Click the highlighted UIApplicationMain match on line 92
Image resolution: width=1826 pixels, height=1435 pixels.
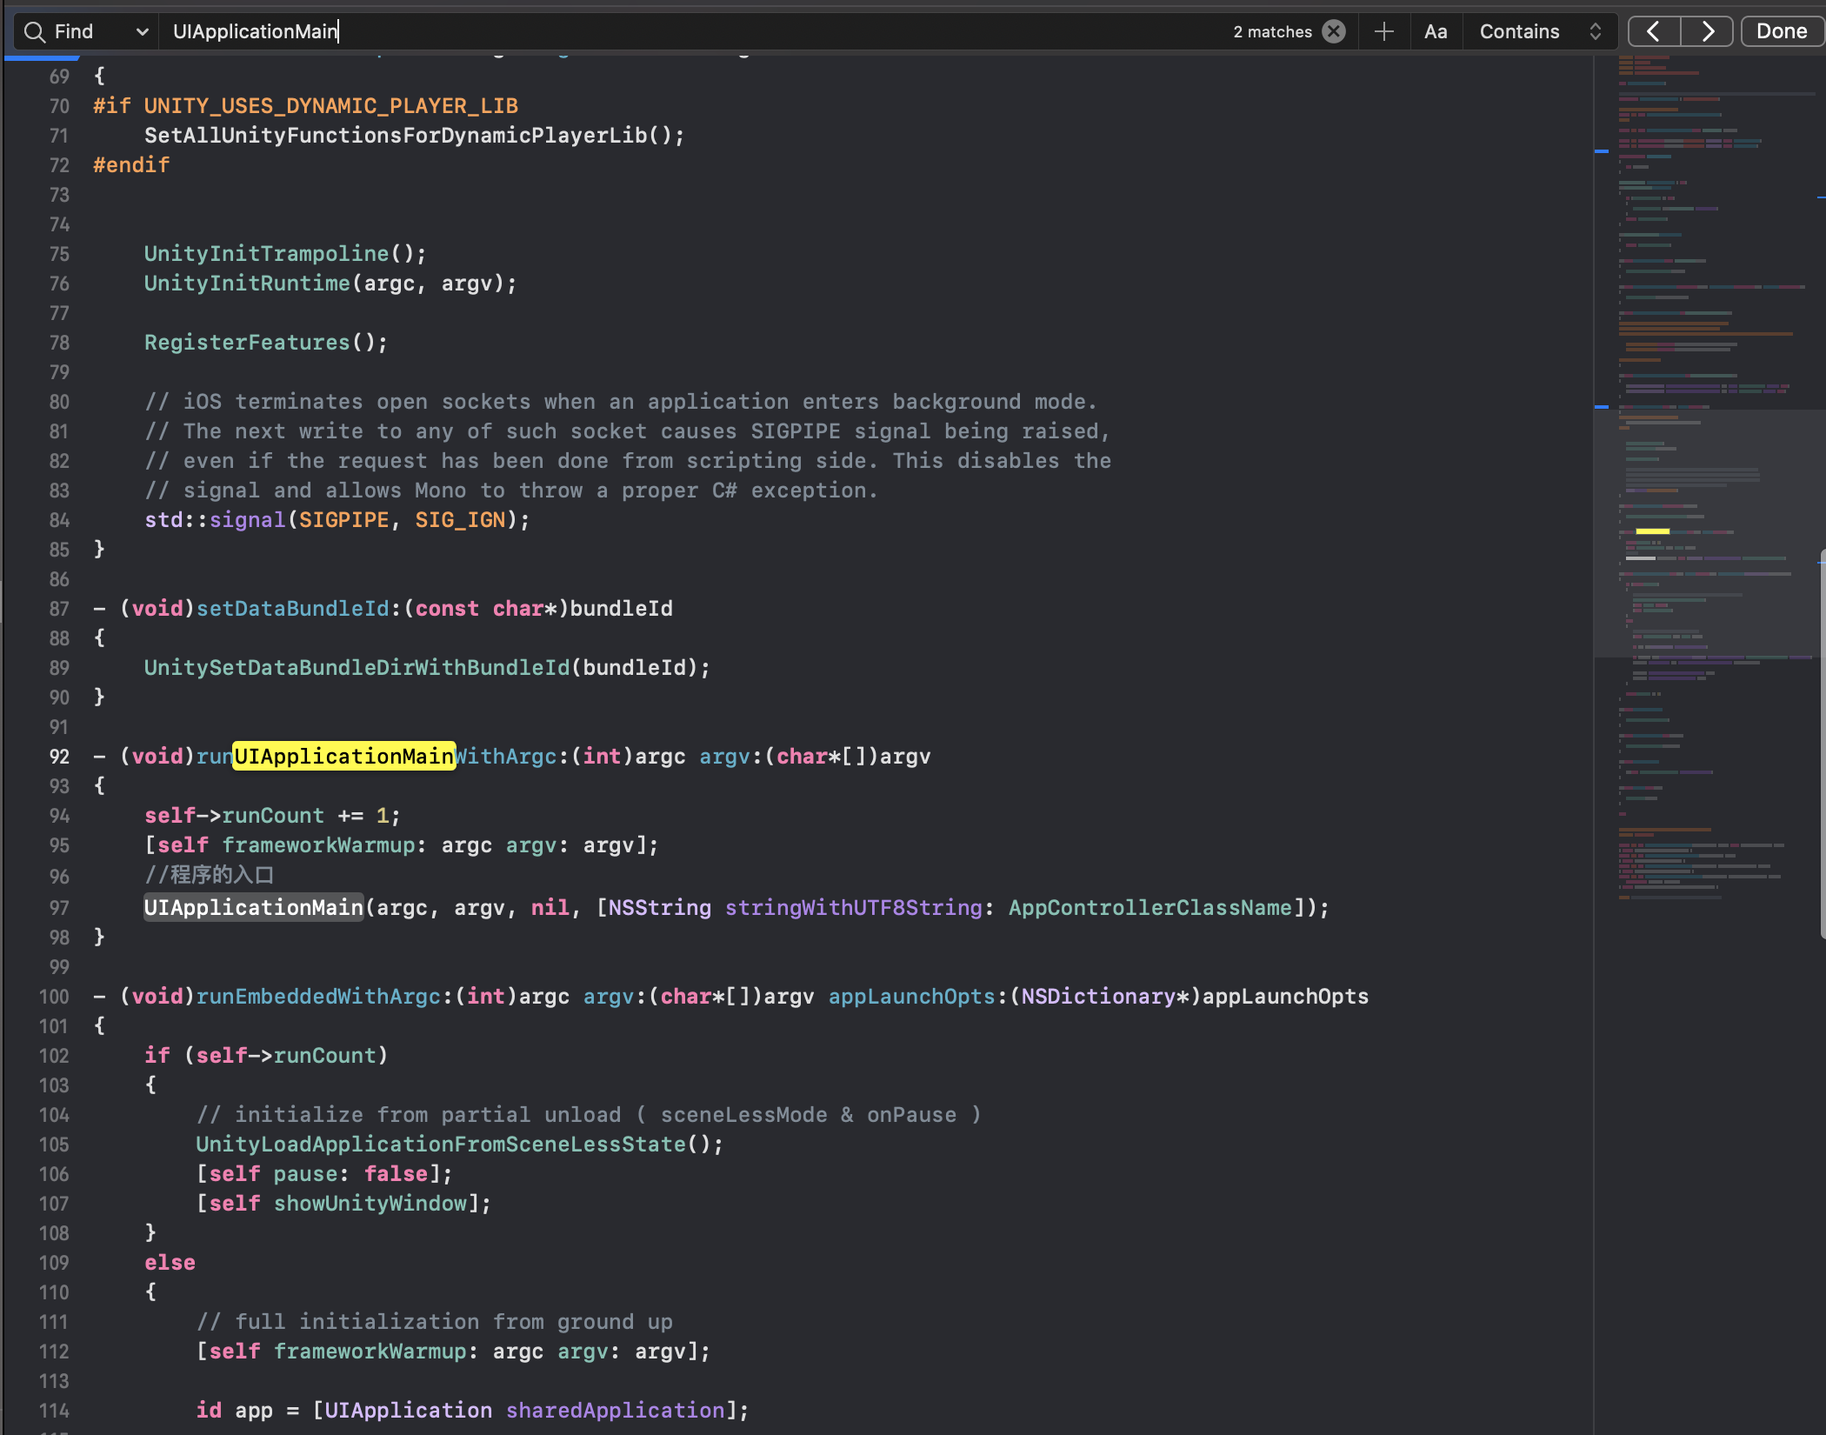coord(344,757)
